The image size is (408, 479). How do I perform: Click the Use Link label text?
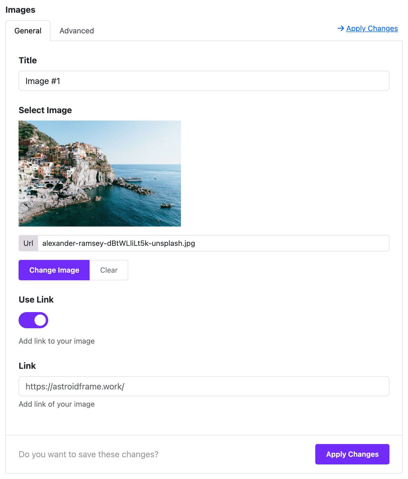tap(36, 300)
